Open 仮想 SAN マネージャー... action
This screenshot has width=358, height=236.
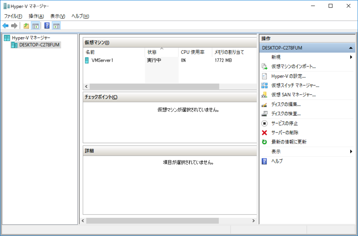point(293,95)
